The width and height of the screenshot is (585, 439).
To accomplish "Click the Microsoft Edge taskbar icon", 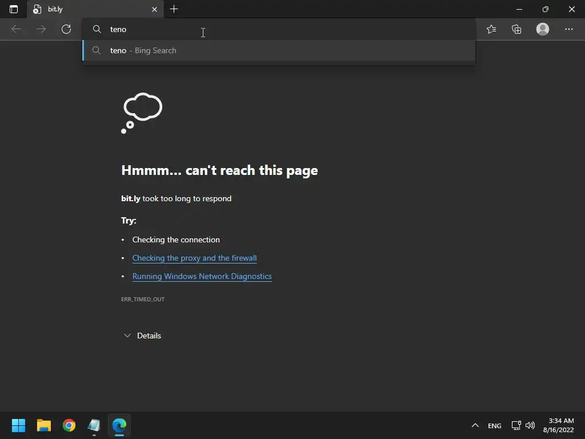I will coord(119,425).
